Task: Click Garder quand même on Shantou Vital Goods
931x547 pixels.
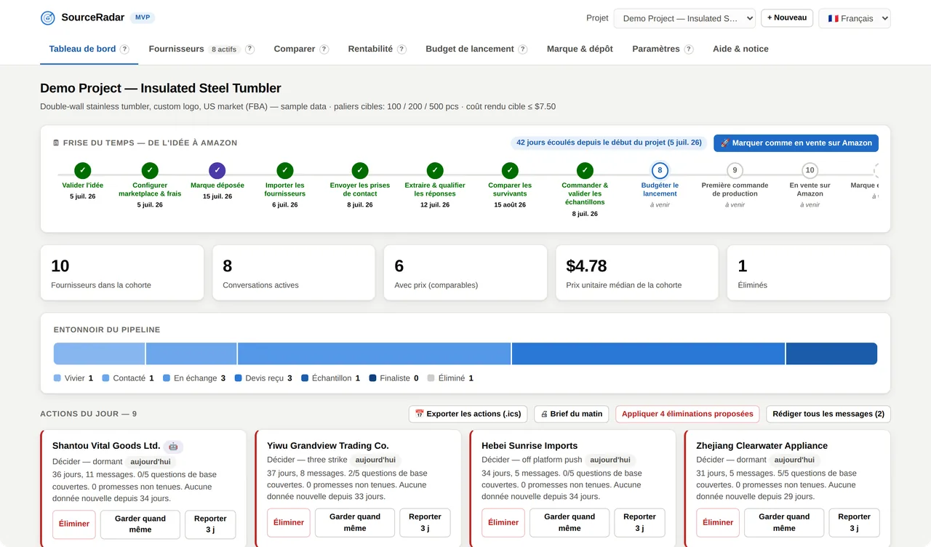Action: (140, 524)
